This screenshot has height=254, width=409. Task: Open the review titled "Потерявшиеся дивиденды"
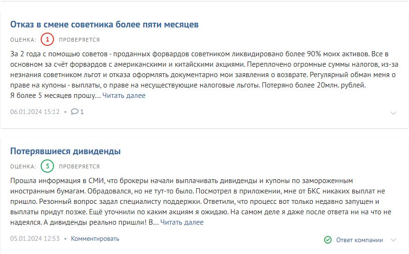click(65, 151)
